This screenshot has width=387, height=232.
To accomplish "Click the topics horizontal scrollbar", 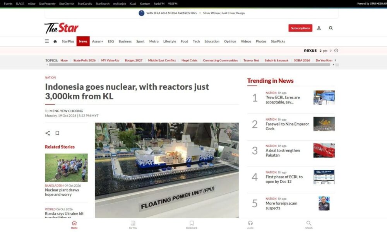I will [189, 65].
